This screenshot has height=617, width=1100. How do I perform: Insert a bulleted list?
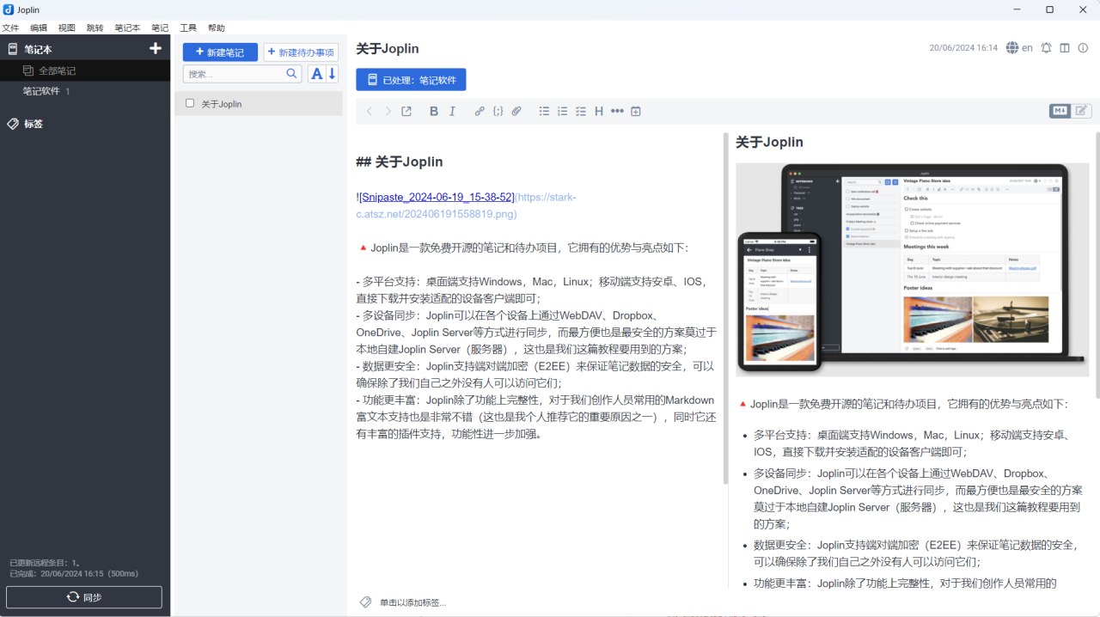point(544,111)
